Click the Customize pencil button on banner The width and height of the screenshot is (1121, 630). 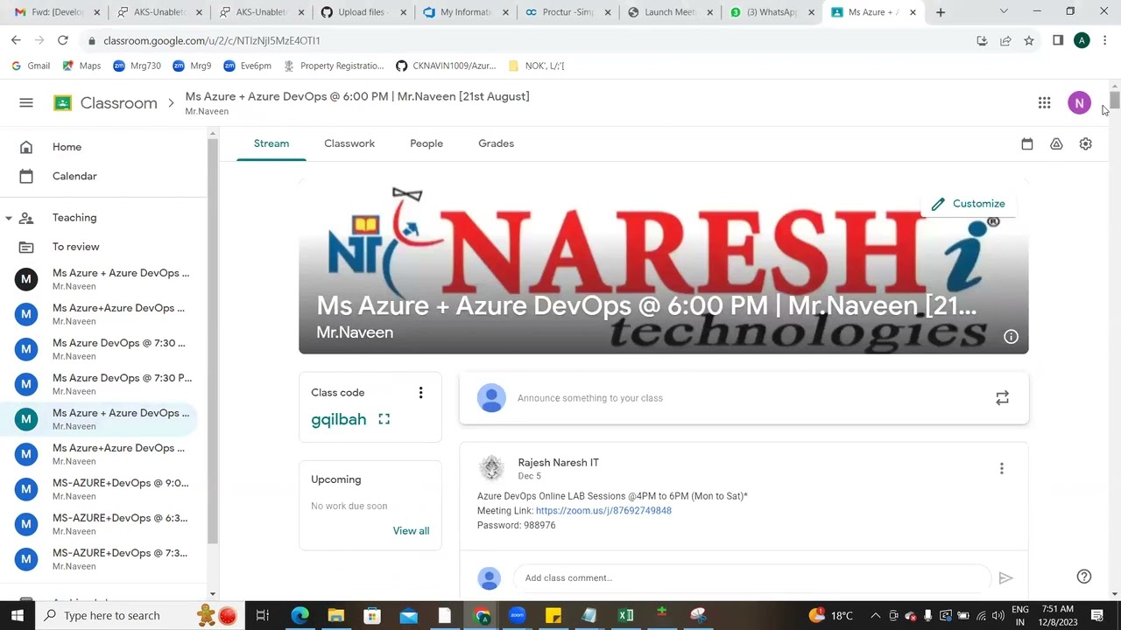(x=968, y=204)
